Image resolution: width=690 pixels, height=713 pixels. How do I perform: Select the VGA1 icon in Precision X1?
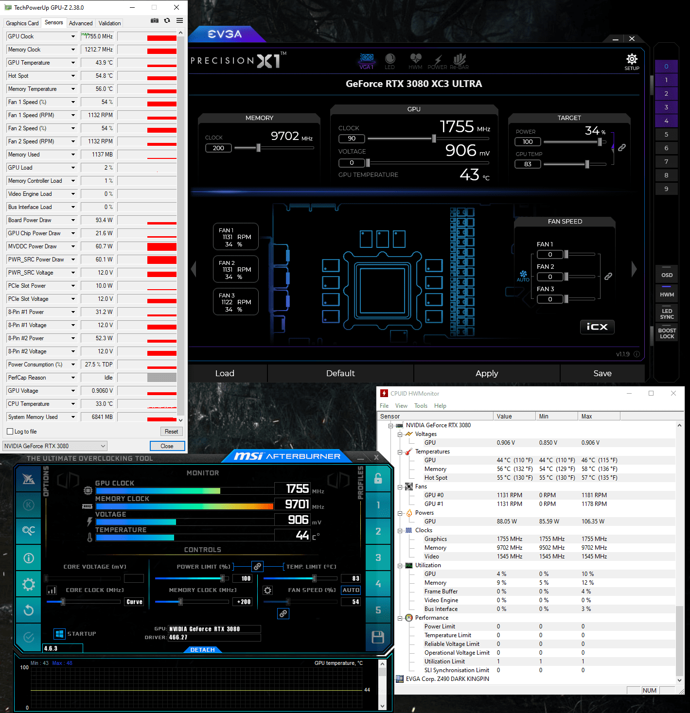tap(367, 61)
